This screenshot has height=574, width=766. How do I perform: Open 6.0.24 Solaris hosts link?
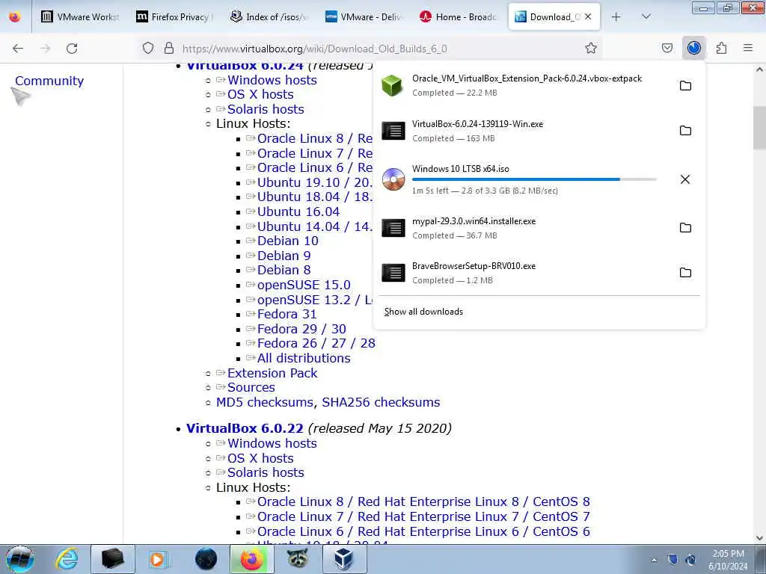266,109
